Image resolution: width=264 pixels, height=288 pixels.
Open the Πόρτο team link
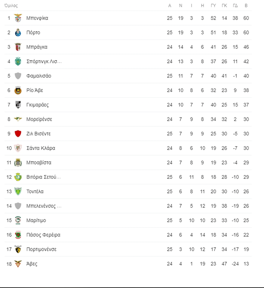(x=33, y=32)
